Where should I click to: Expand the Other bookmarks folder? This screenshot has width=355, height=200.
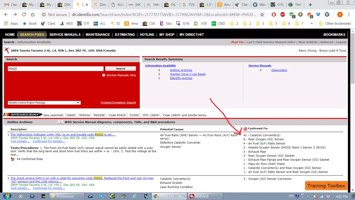coord(335,23)
